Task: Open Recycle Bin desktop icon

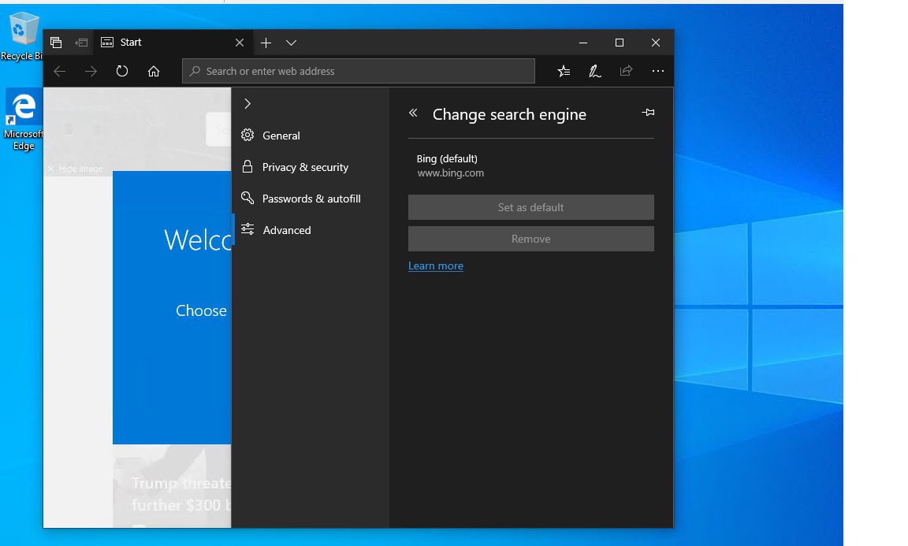Action: click(21, 36)
